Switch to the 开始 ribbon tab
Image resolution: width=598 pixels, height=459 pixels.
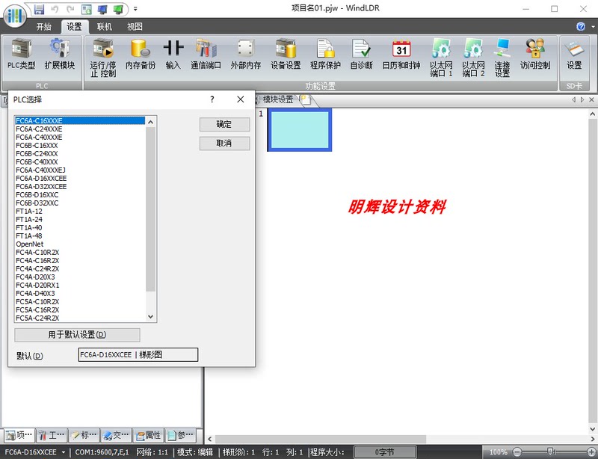pos(44,27)
